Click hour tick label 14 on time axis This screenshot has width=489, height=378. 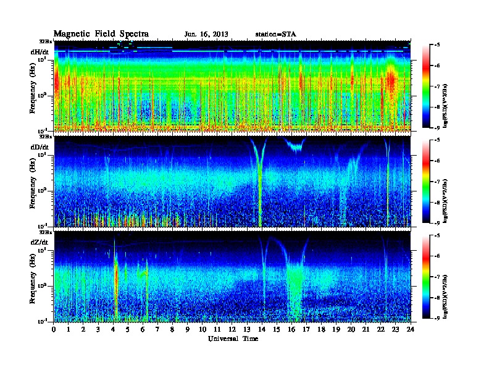pyautogui.click(x=262, y=329)
